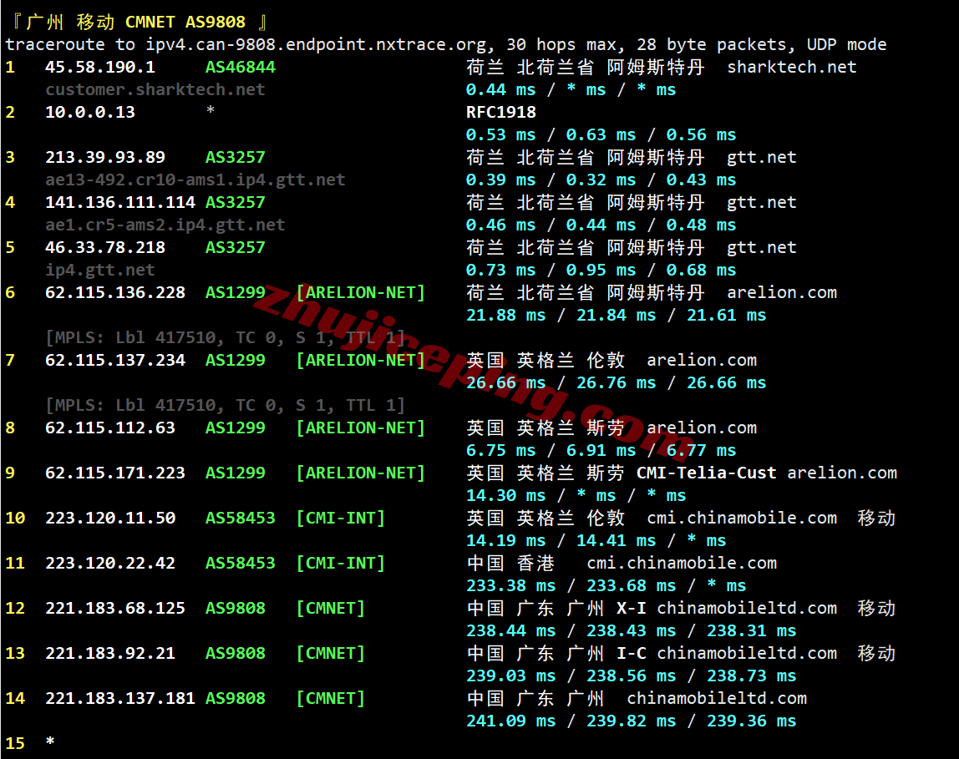
Task: Select [CMNET] tag at hop 13
Action: point(330,654)
